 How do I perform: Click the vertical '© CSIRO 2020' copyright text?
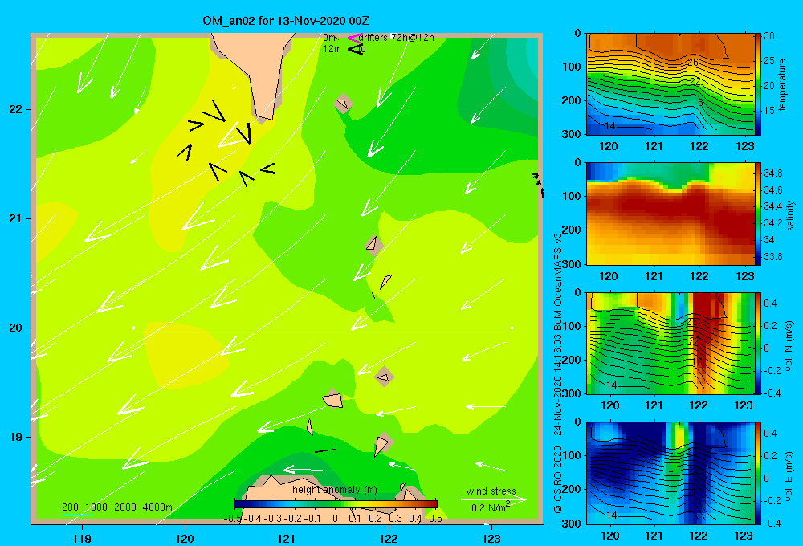[x=558, y=479]
